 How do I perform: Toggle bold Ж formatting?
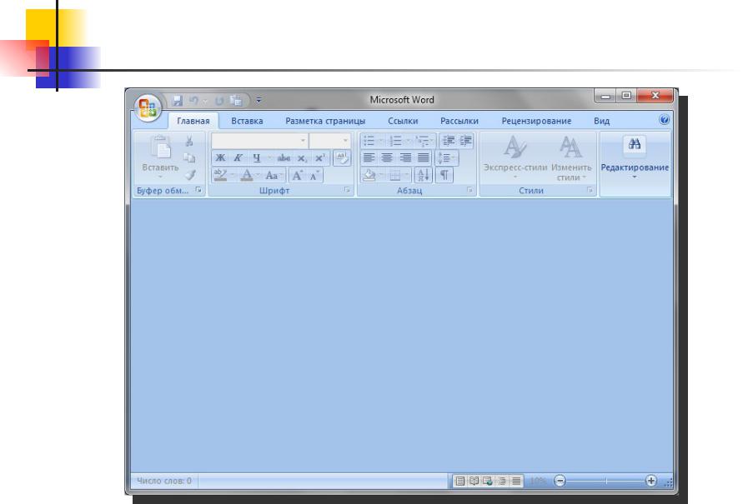(x=220, y=157)
